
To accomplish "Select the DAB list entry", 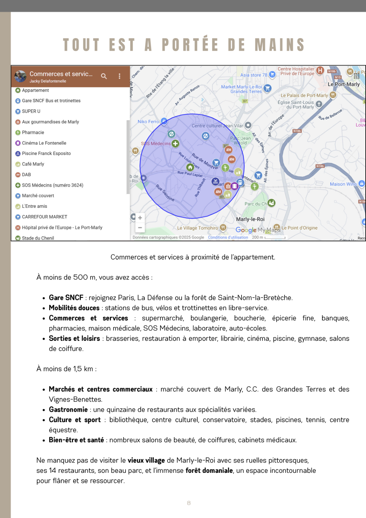I will pyautogui.click(x=23, y=175).
